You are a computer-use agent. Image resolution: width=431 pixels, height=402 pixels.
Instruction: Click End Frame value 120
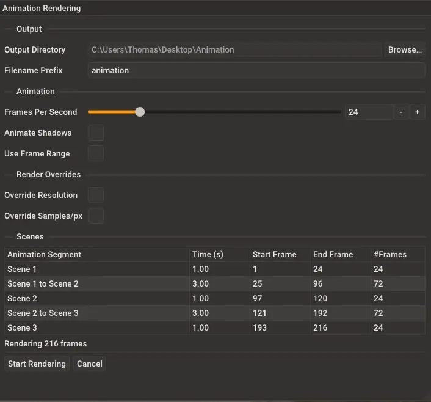point(321,299)
